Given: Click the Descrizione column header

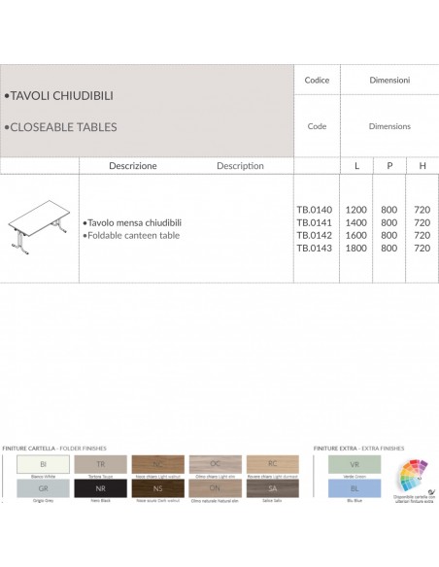Looking at the screenshot, I should pos(133,166).
